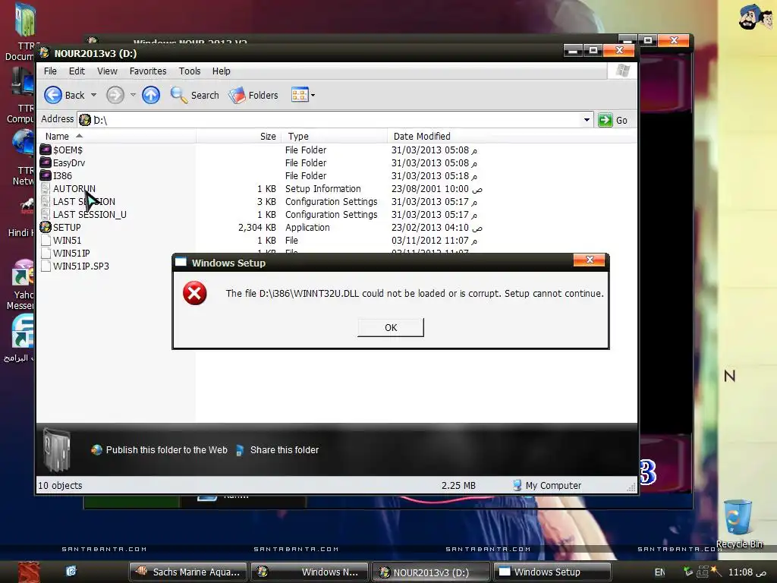Click the Internet Explorer quick launch icon
Screen dimensions: 777x583
[x=71, y=571]
